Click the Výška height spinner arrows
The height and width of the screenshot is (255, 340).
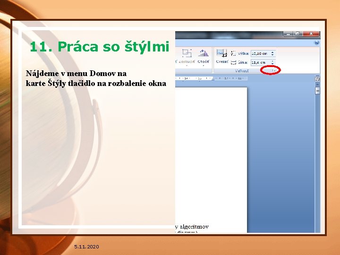point(272,53)
